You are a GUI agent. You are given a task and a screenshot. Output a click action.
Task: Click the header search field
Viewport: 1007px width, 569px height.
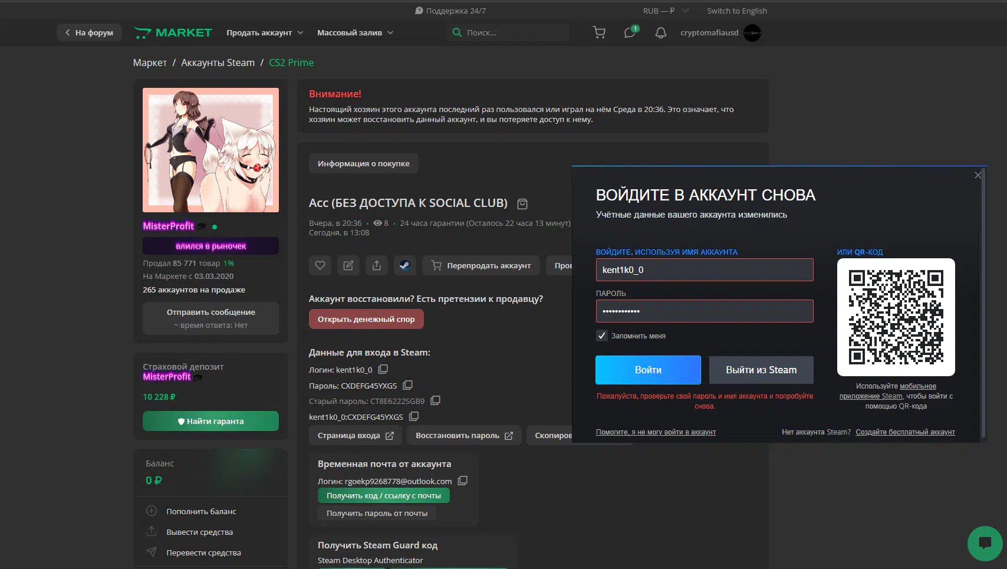pos(508,33)
